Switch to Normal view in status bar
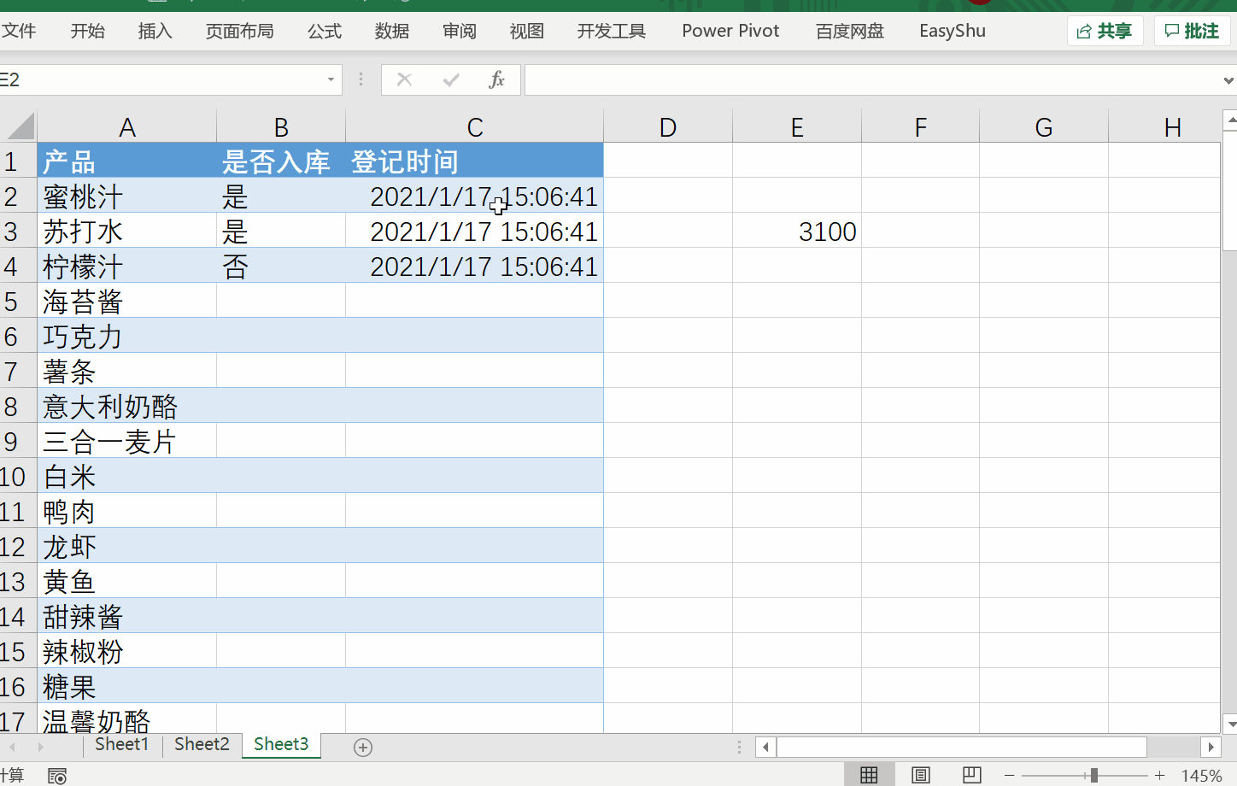Image resolution: width=1237 pixels, height=786 pixels. pyautogui.click(x=869, y=775)
